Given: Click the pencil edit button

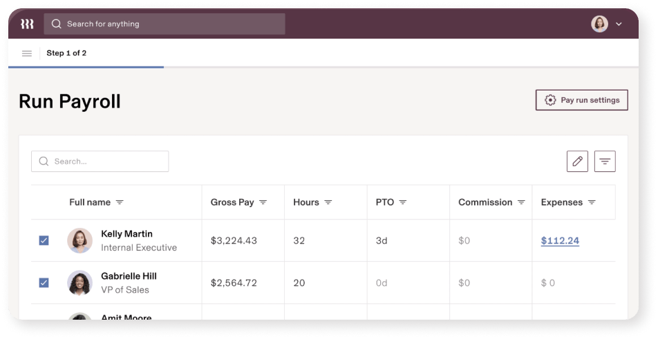Looking at the screenshot, I should pos(577,162).
